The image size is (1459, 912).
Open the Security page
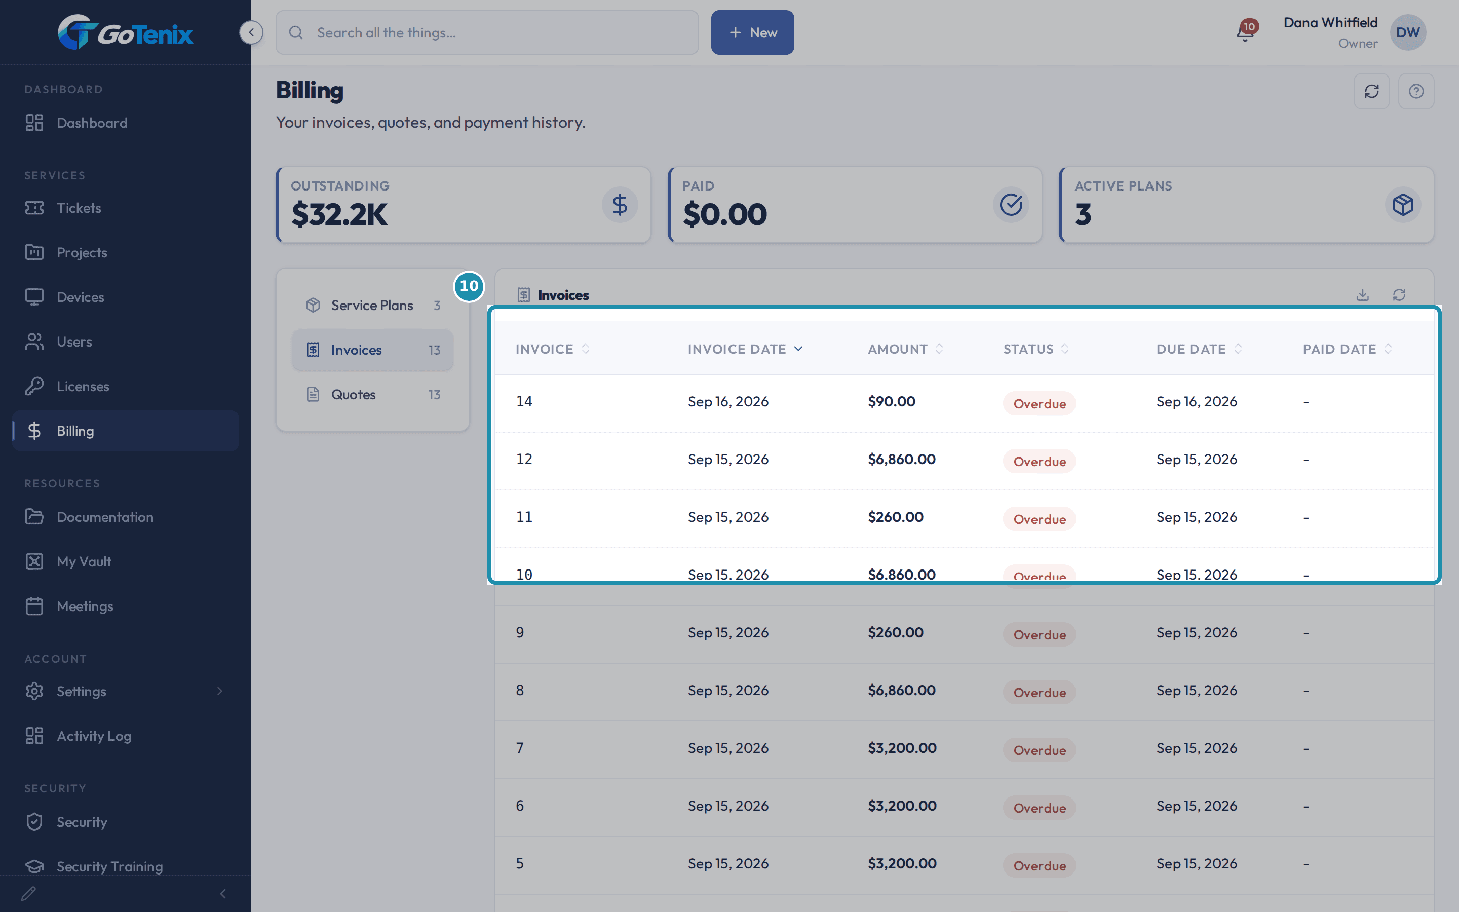coord(126,822)
